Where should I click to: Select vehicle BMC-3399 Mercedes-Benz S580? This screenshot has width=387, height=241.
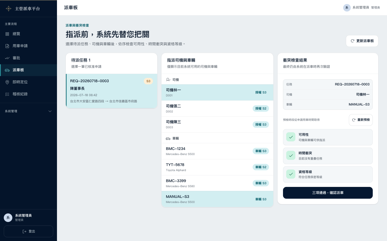(217, 183)
